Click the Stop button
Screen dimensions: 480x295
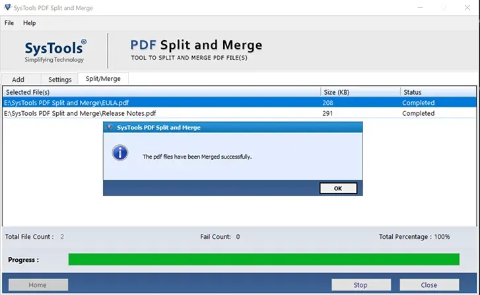pos(361,284)
